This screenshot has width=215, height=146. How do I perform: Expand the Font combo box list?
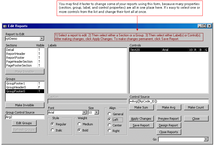pos(83,112)
